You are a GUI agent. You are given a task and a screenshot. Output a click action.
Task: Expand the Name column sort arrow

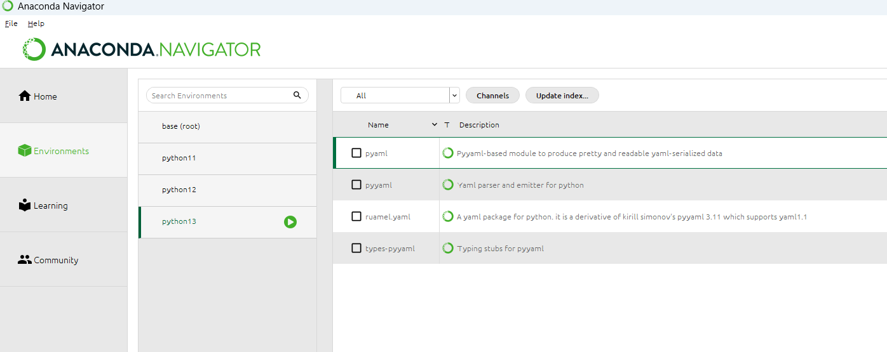(435, 124)
